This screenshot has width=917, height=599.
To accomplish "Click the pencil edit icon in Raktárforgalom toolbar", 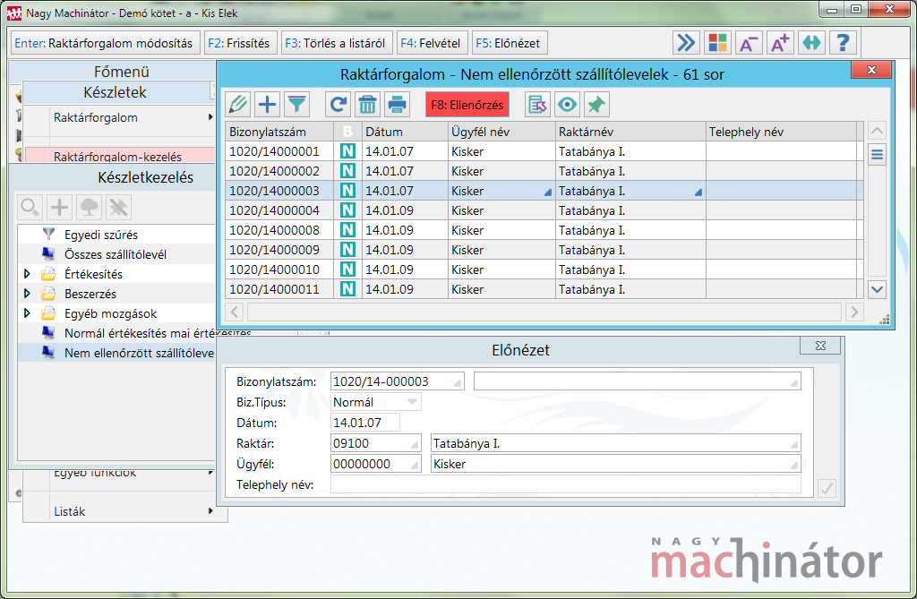I will pyautogui.click(x=238, y=105).
